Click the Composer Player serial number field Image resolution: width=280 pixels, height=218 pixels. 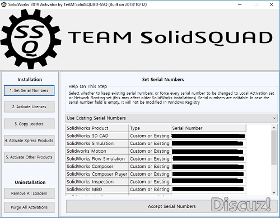[x=208, y=174]
